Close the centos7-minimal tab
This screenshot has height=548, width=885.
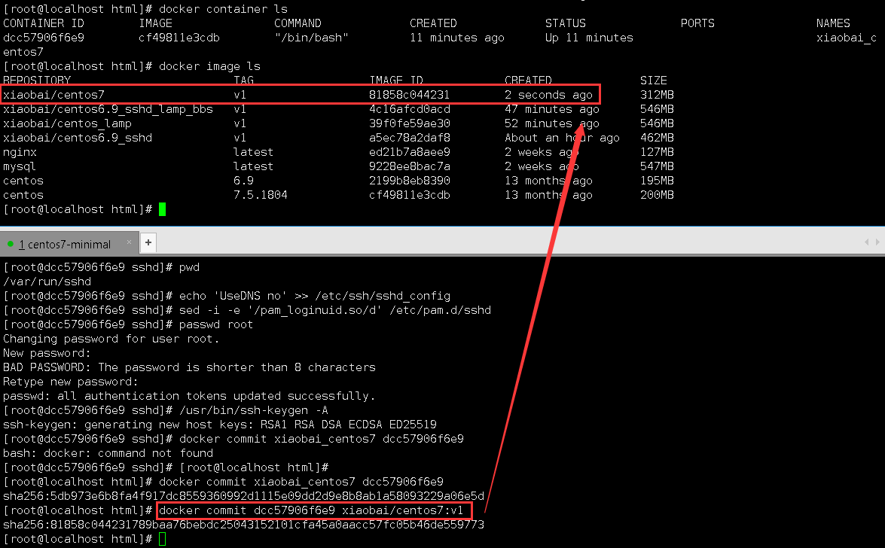[x=129, y=242]
